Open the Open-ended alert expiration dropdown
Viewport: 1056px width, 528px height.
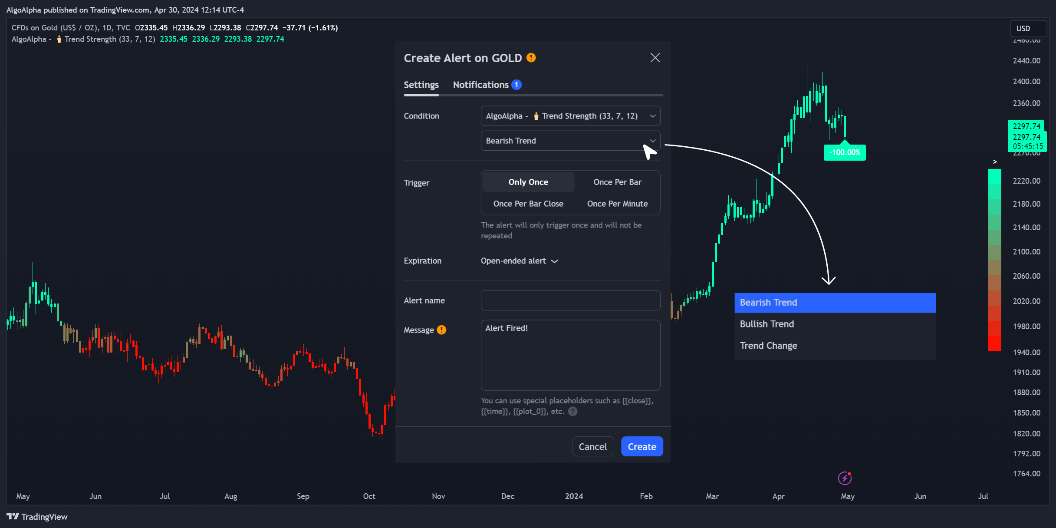pos(519,261)
